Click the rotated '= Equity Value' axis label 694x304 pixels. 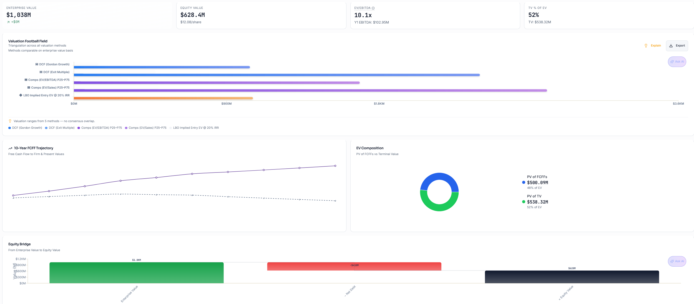coord(566,293)
